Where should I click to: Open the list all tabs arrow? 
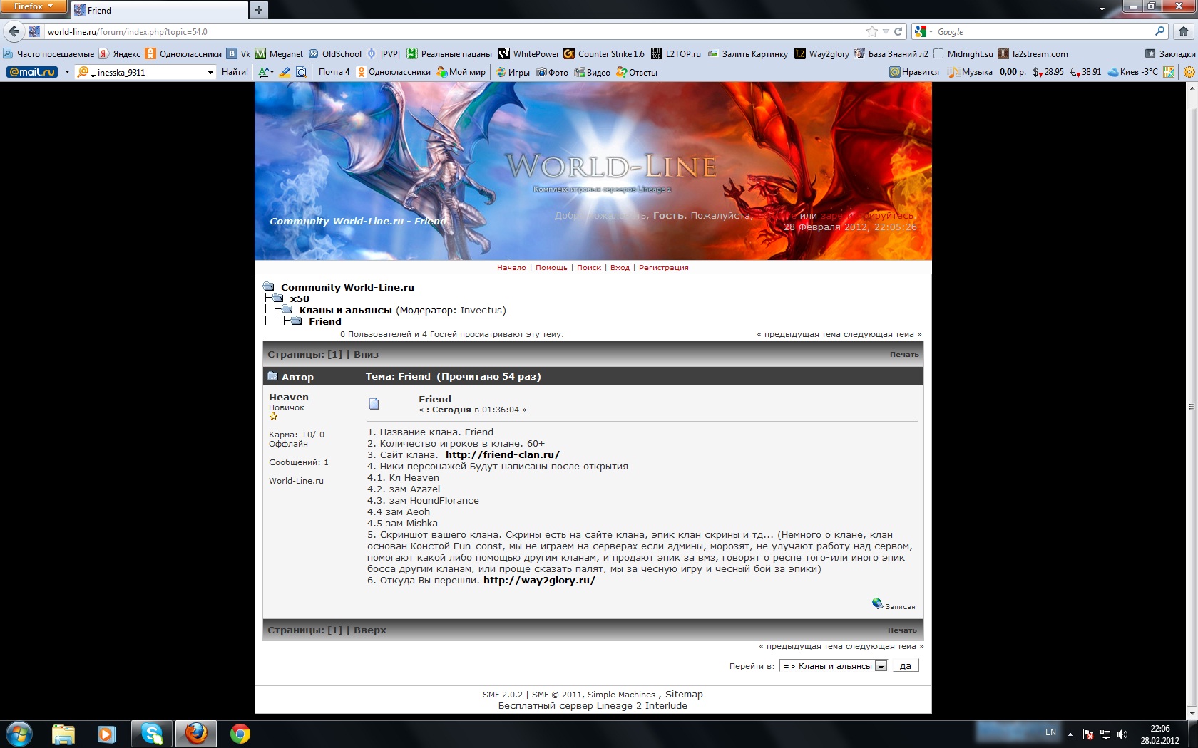[1102, 9]
